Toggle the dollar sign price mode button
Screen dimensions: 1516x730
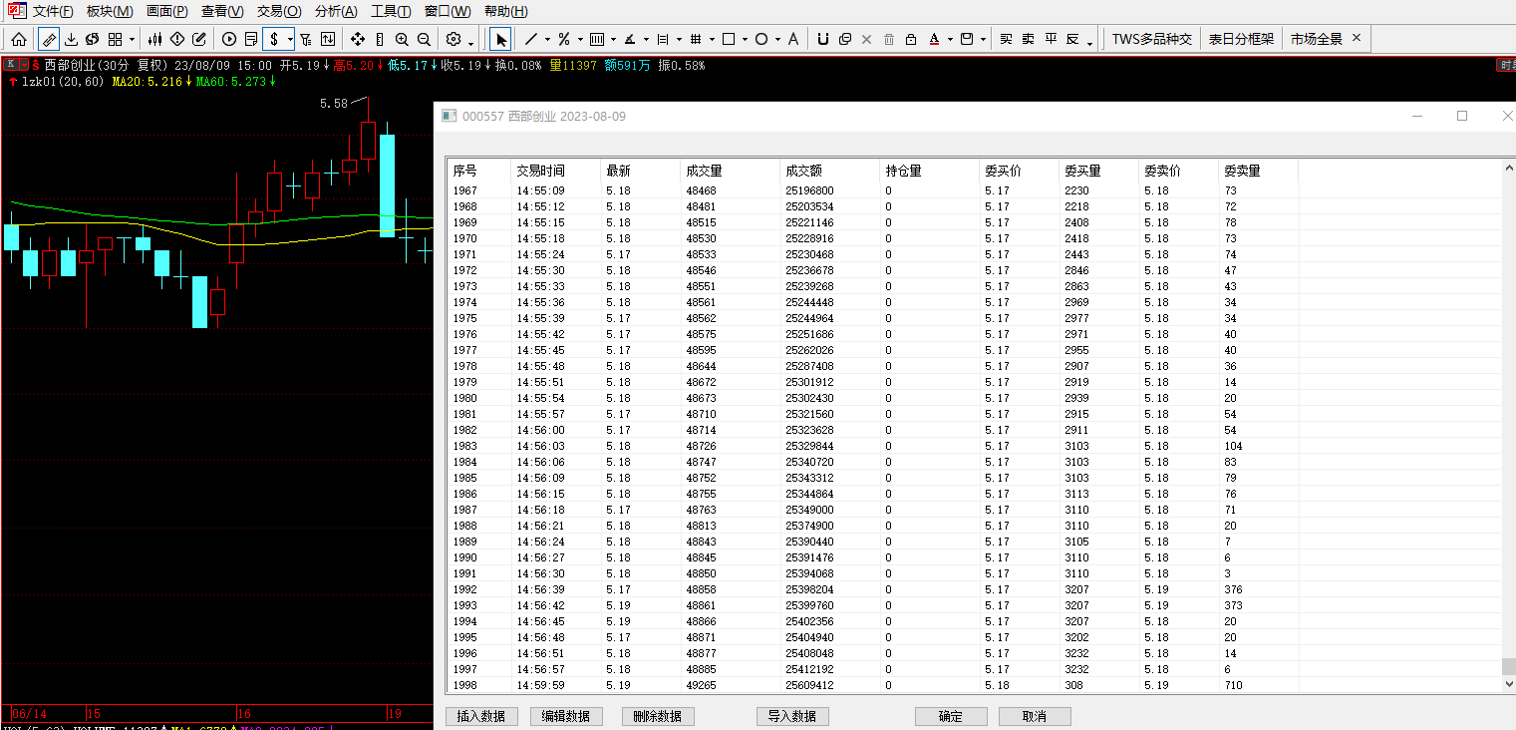(x=274, y=39)
